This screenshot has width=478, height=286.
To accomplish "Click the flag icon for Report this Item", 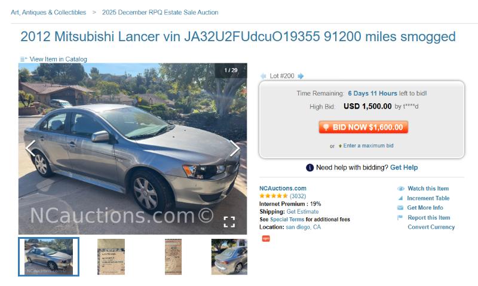I will coord(400,217).
